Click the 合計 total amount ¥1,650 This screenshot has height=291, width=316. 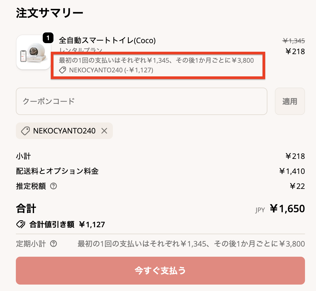click(287, 208)
